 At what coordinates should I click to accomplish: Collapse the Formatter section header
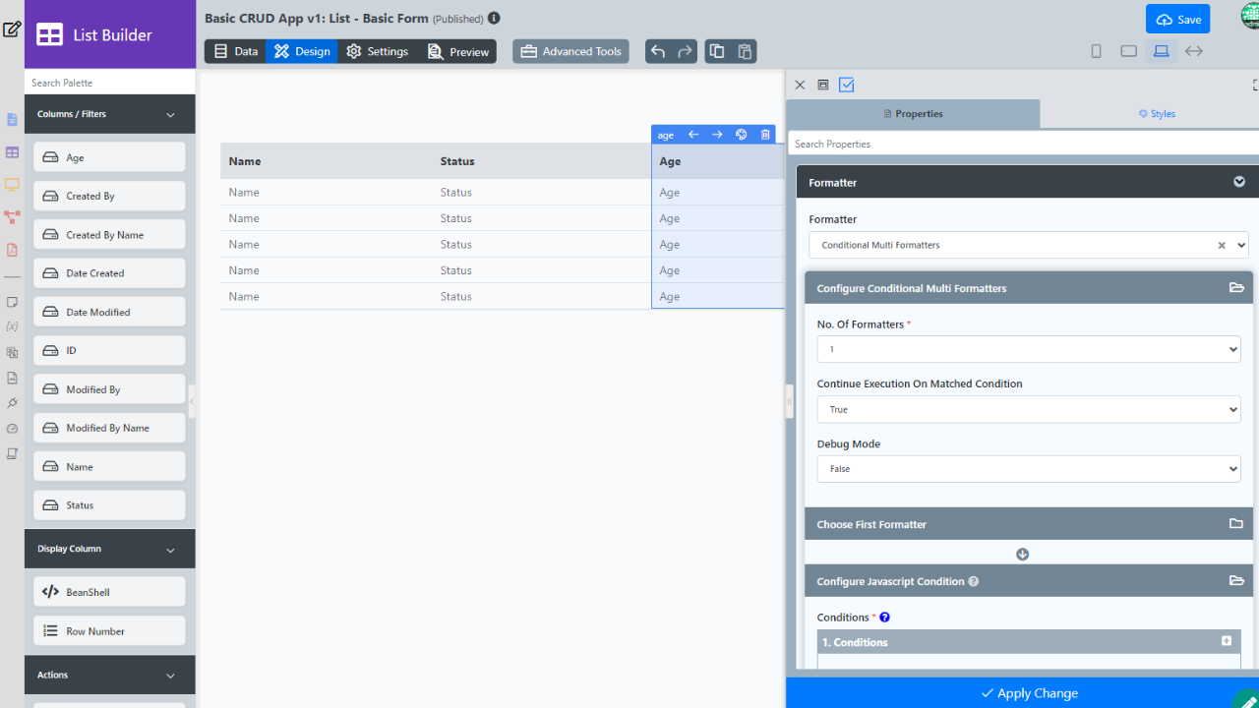click(x=1238, y=182)
